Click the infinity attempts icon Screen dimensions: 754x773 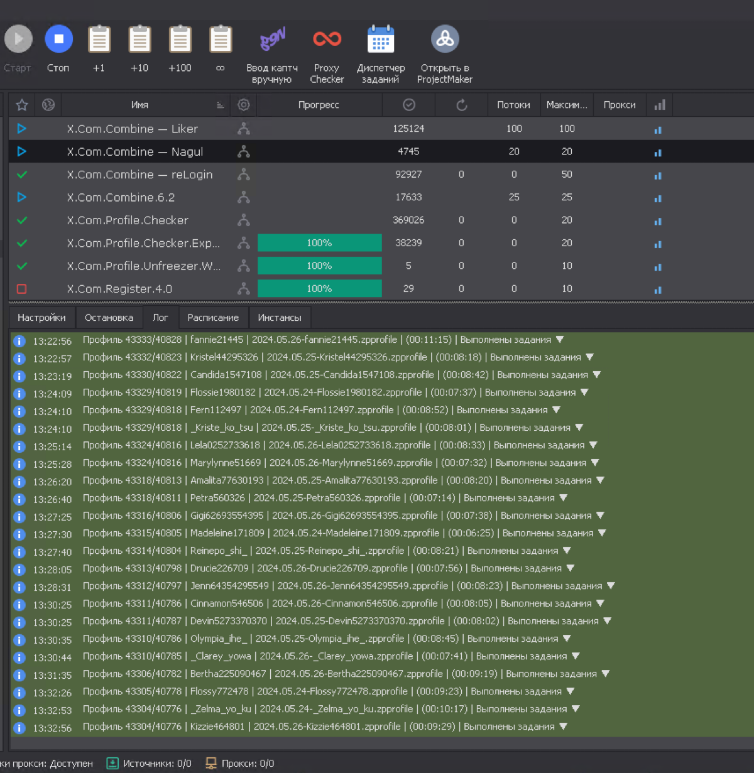221,40
